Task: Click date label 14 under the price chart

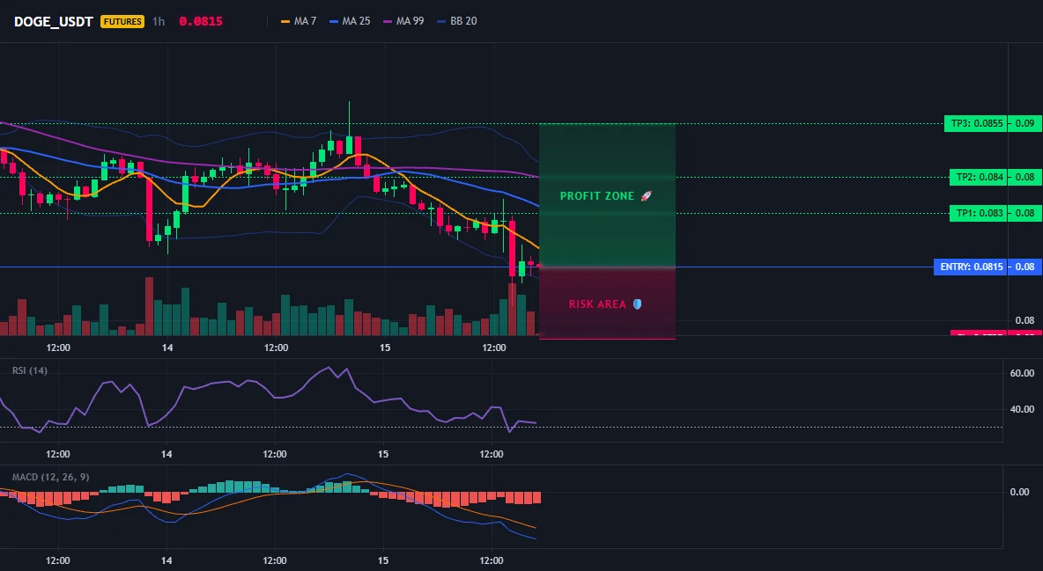Action: click(167, 348)
